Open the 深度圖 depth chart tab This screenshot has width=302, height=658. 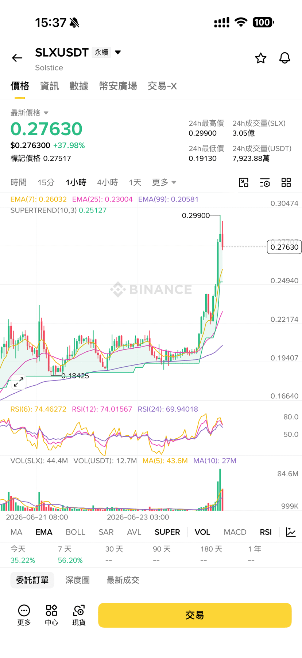pyautogui.click(x=78, y=580)
